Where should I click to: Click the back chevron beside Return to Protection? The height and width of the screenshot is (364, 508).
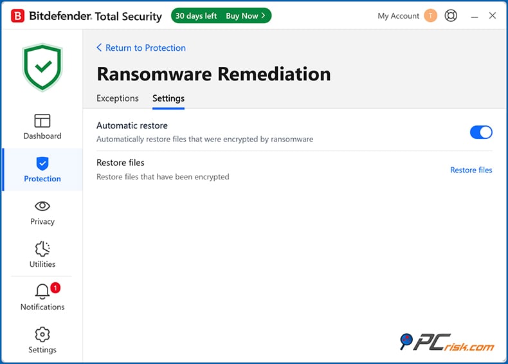[99, 48]
